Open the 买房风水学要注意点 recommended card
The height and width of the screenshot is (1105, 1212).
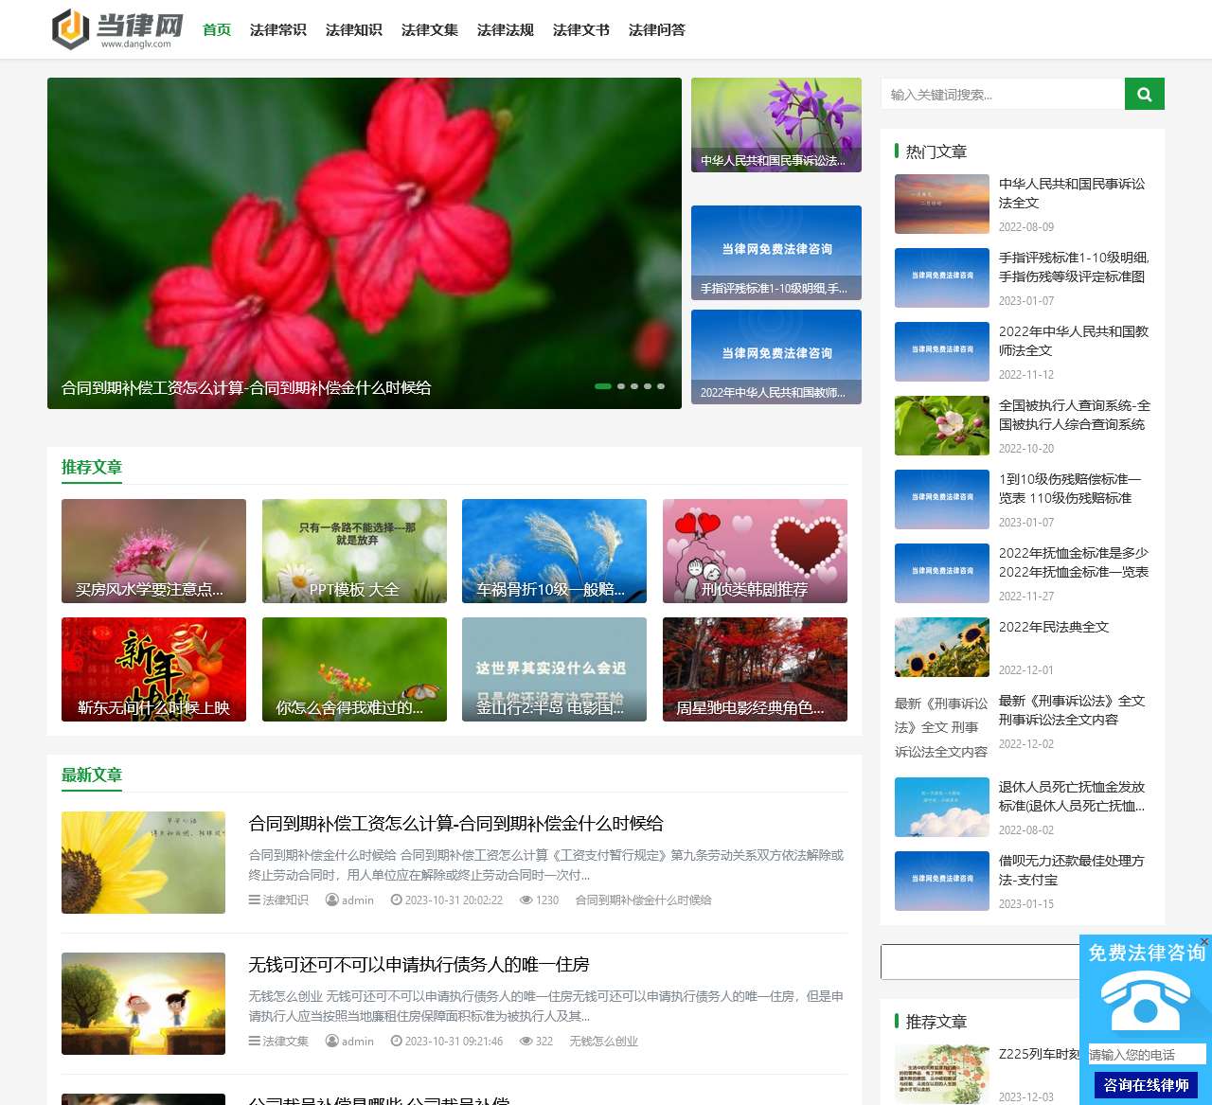pos(153,551)
